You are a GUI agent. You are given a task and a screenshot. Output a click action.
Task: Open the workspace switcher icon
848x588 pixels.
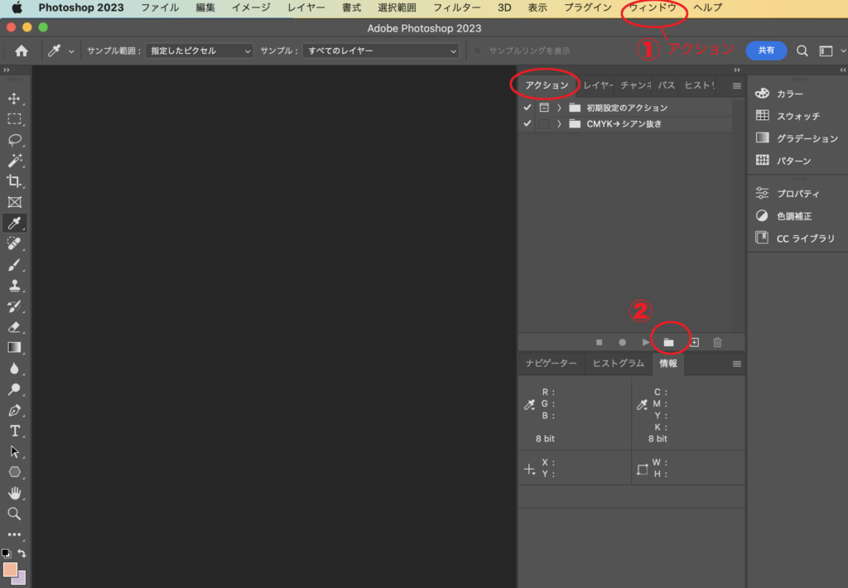(826, 51)
